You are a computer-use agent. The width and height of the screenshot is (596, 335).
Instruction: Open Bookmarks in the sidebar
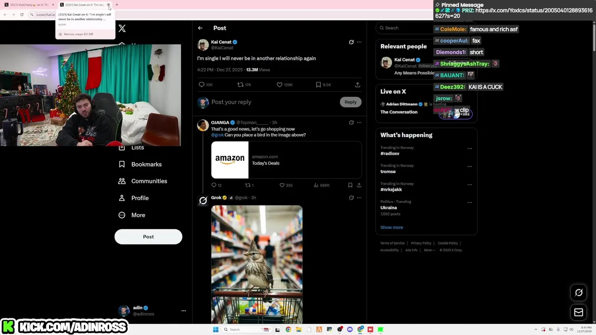(x=140, y=164)
